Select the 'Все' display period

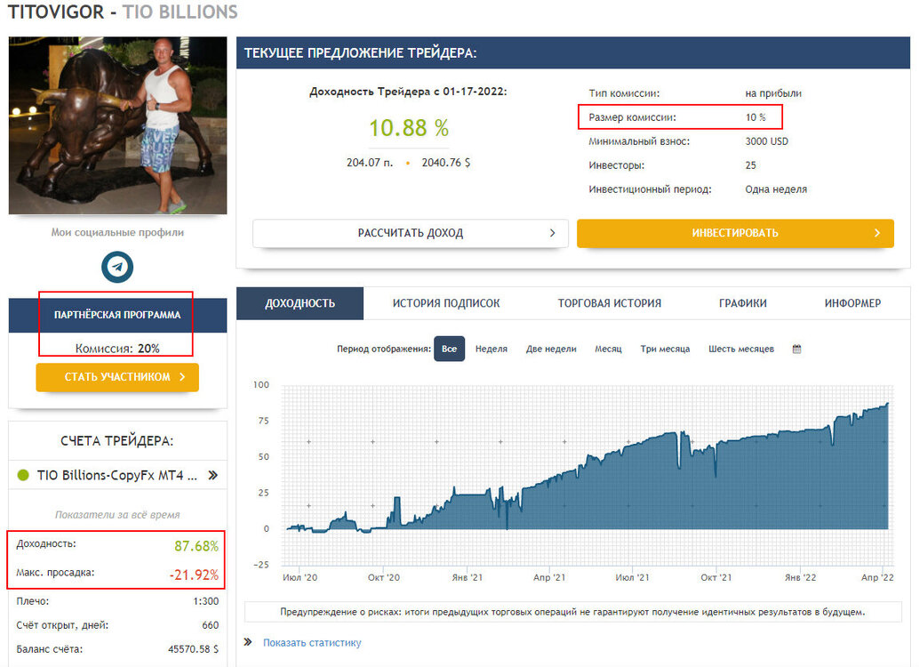[x=449, y=349]
